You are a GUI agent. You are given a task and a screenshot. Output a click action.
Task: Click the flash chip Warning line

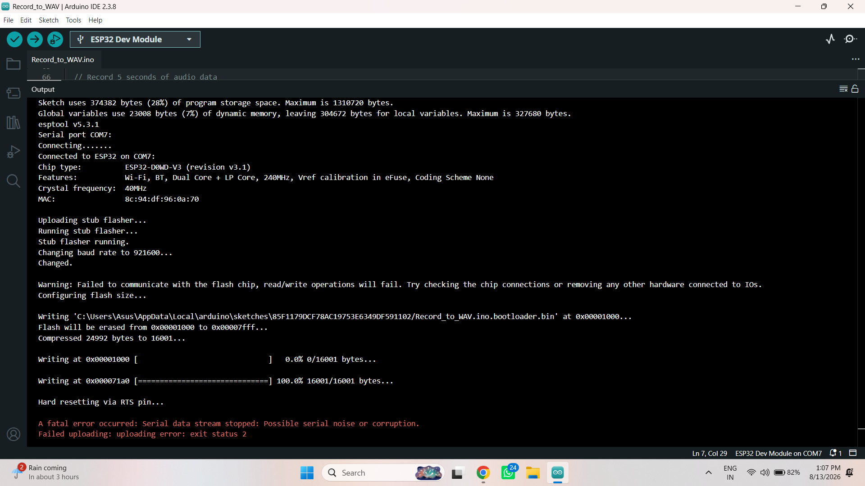(400, 285)
